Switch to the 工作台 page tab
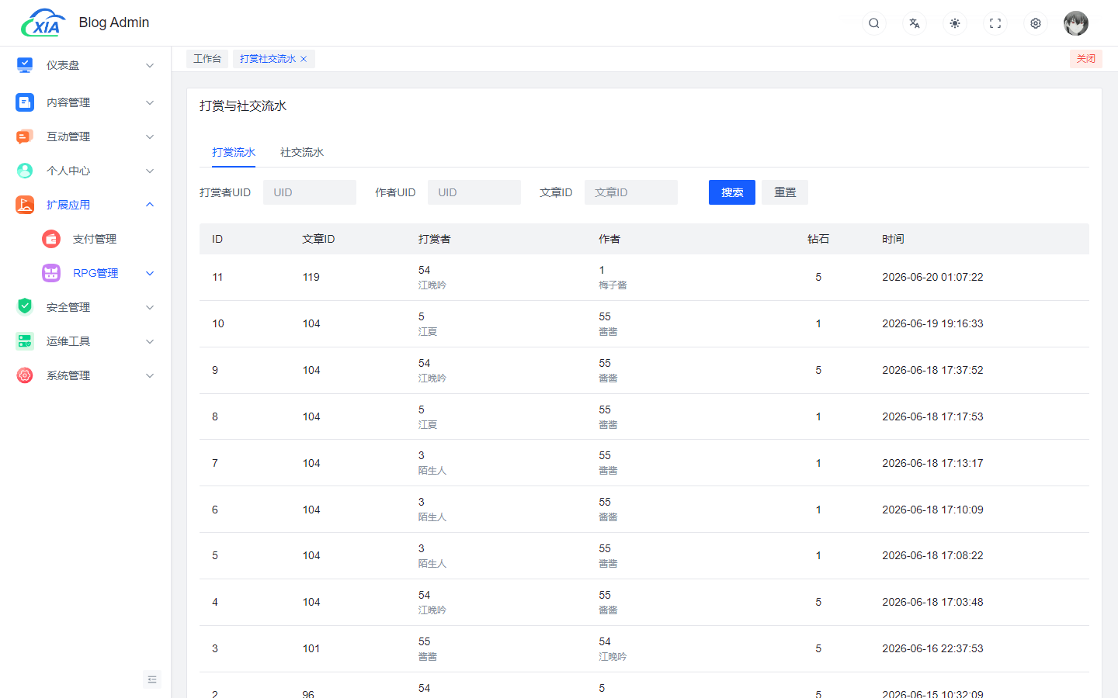Viewport: 1118px width, 698px height. (x=207, y=59)
